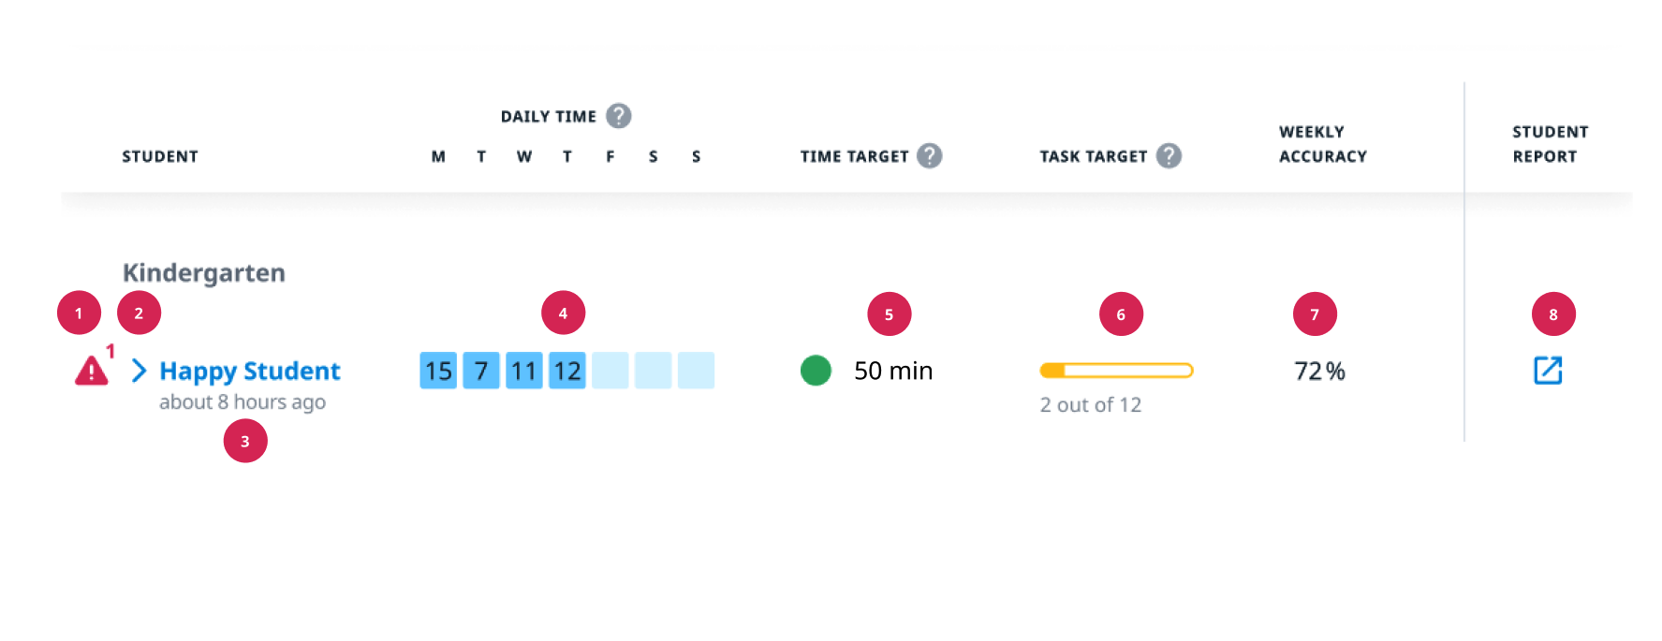Click Wednesday's 11 minute time block
1662x641 pixels.
click(524, 371)
